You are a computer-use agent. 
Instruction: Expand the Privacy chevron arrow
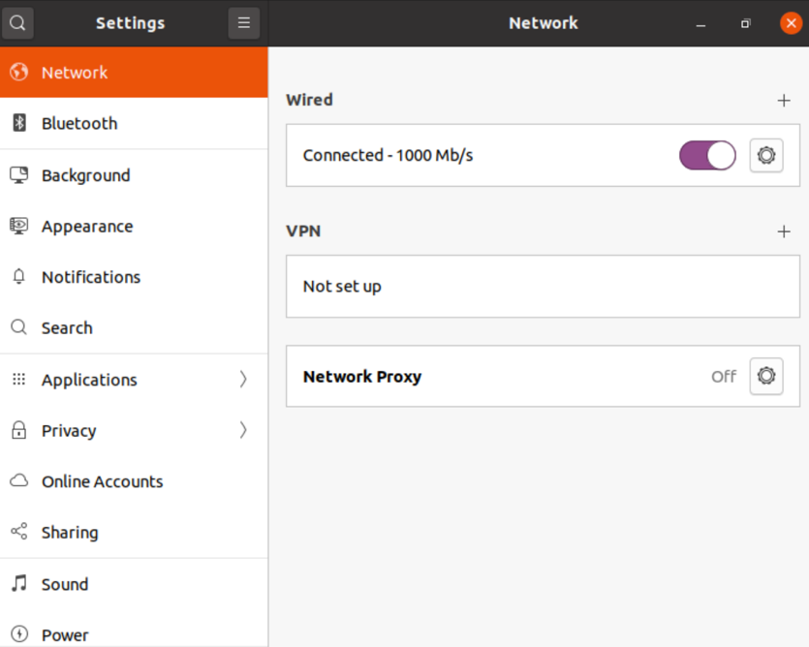point(243,430)
